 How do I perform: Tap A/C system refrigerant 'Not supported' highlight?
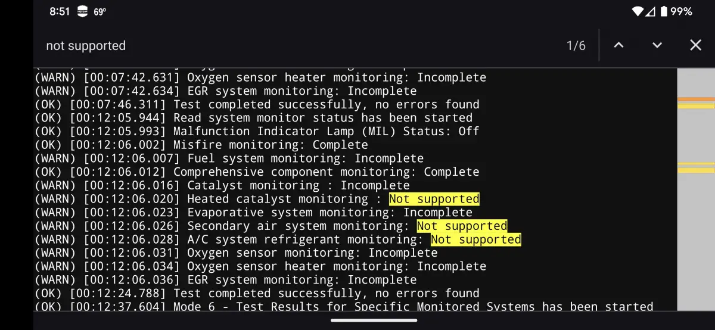click(x=475, y=239)
